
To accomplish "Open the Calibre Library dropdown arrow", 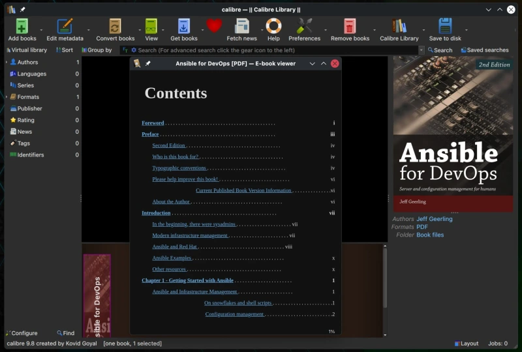I will [423, 30].
